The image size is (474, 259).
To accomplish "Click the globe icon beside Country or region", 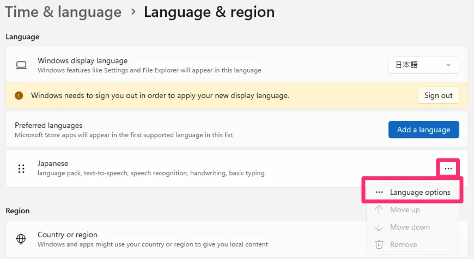I will 21,239.
